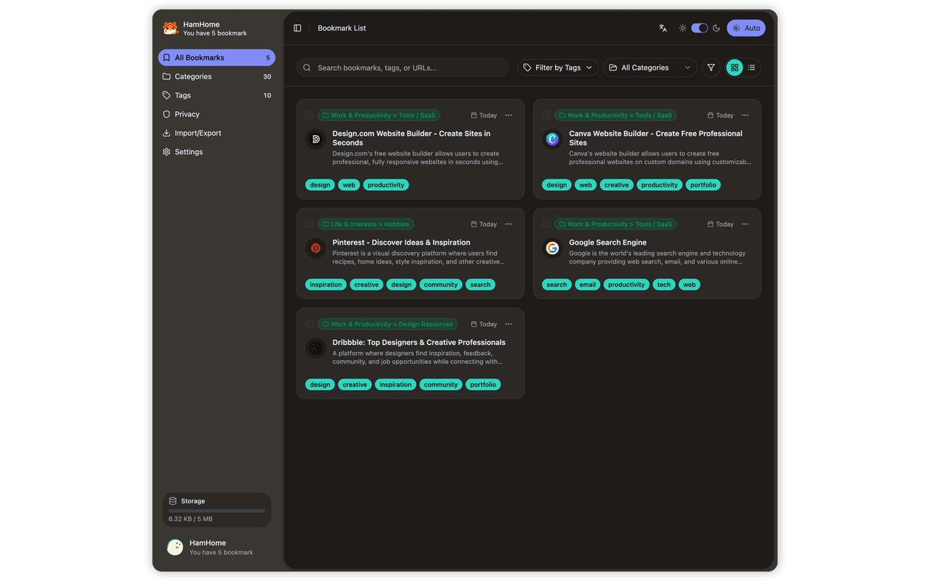
Task: Click the 6.32 KB / 5 MB storage text
Action: [x=190, y=519]
